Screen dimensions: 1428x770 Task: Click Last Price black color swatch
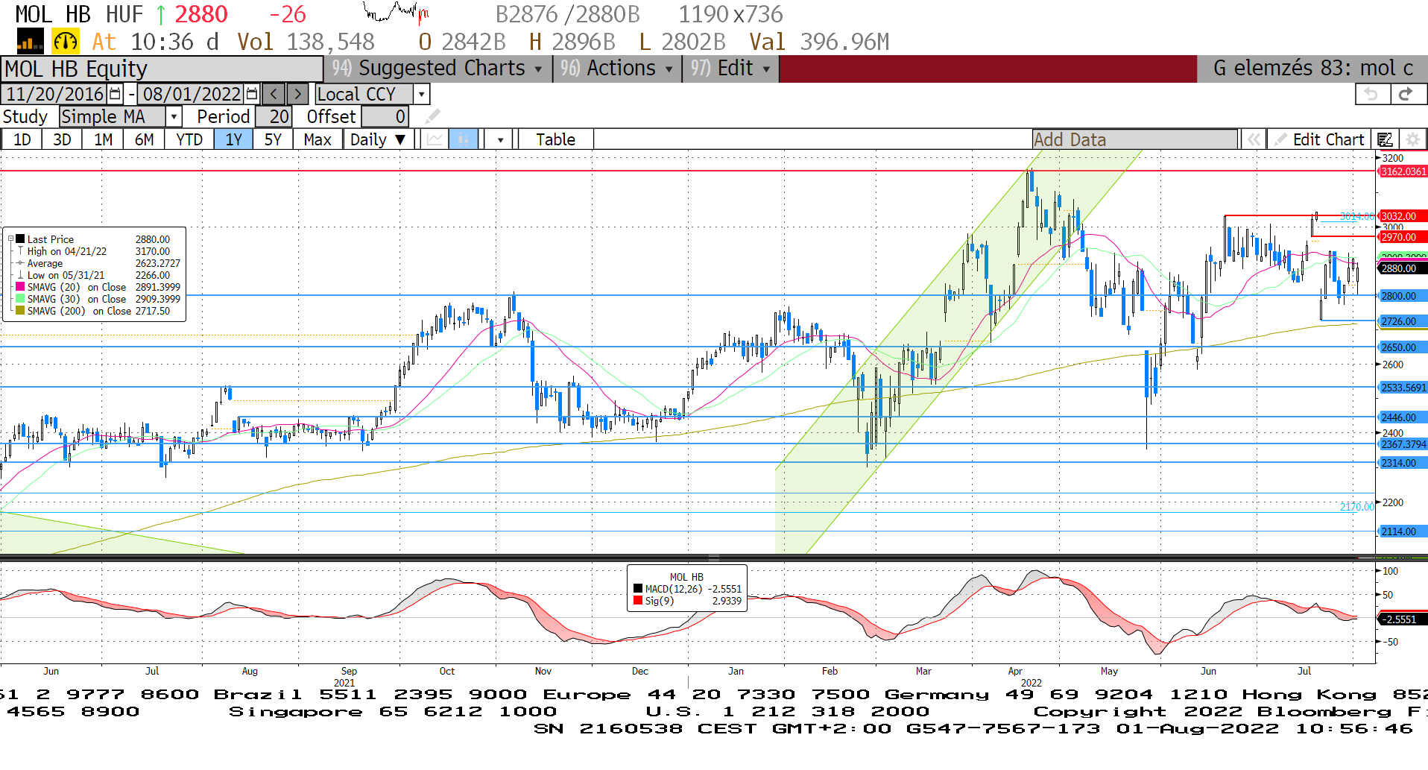(x=20, y=239)
